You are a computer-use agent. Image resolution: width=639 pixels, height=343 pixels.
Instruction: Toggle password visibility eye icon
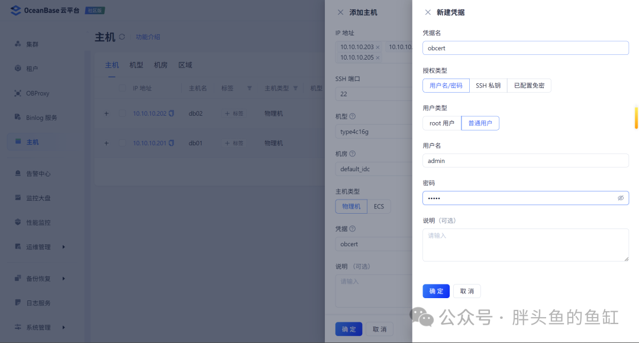point(620,198)
